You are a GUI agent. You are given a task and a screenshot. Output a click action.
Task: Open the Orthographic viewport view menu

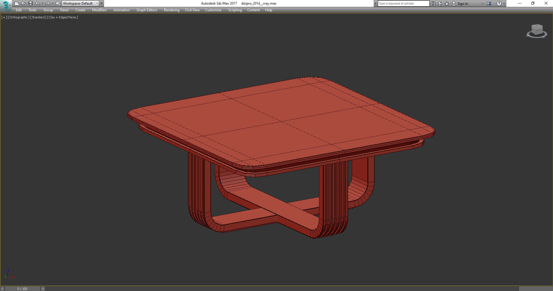[18, 17]
